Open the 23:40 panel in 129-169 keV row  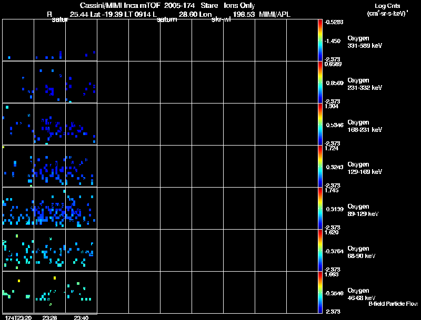click(x=81, y=167)
